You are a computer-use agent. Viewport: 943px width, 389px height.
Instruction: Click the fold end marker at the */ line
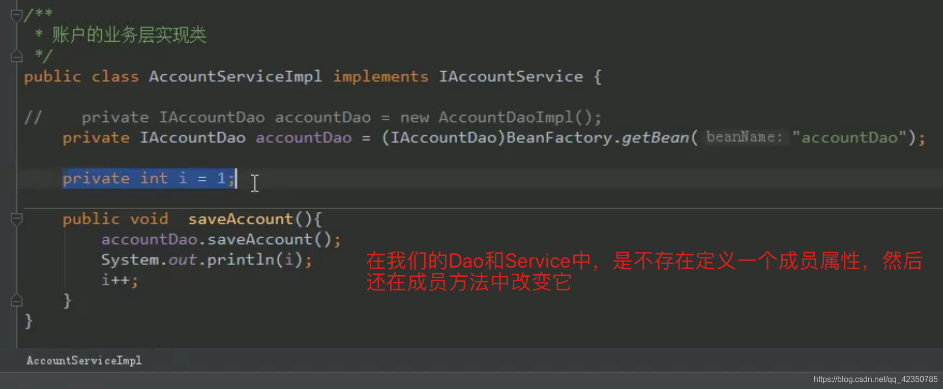click(x=16, y=56)
